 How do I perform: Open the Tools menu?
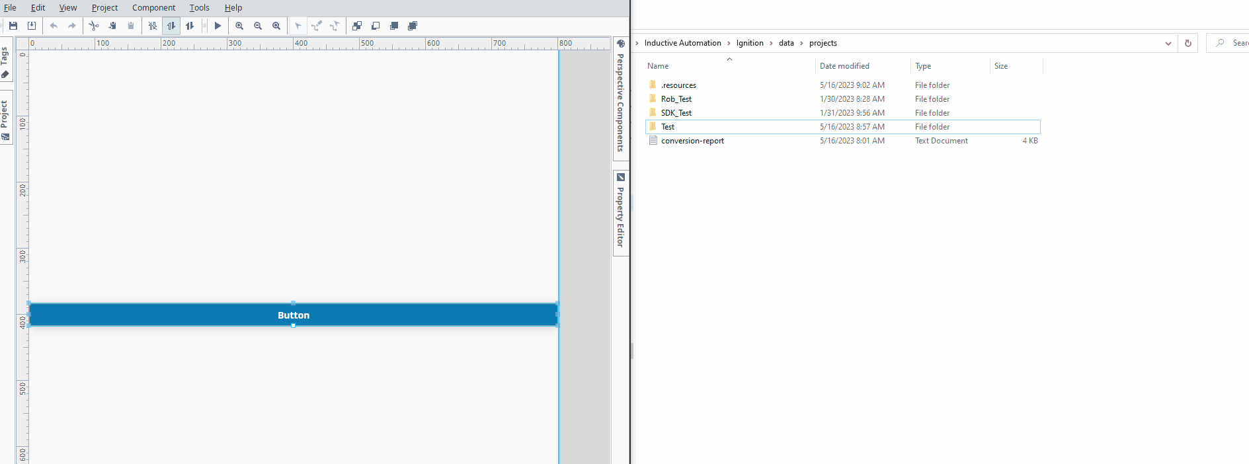199,8
